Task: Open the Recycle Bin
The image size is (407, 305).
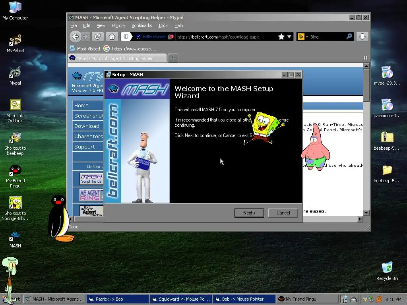Action: 387,271
